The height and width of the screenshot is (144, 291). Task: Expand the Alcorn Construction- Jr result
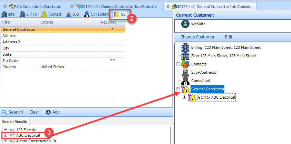tap(6, 141)
